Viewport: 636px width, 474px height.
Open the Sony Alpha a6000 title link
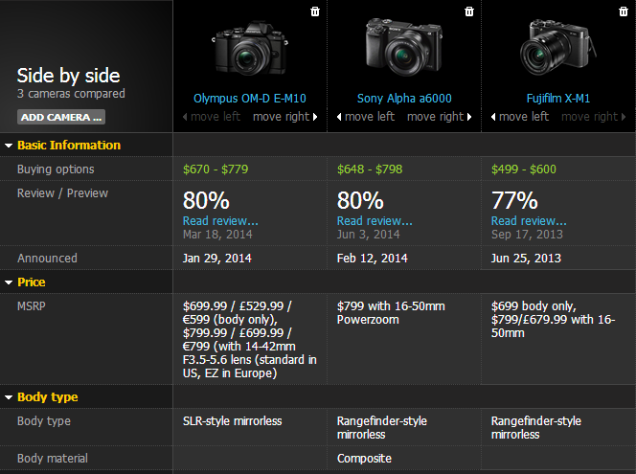click(404, 99)
